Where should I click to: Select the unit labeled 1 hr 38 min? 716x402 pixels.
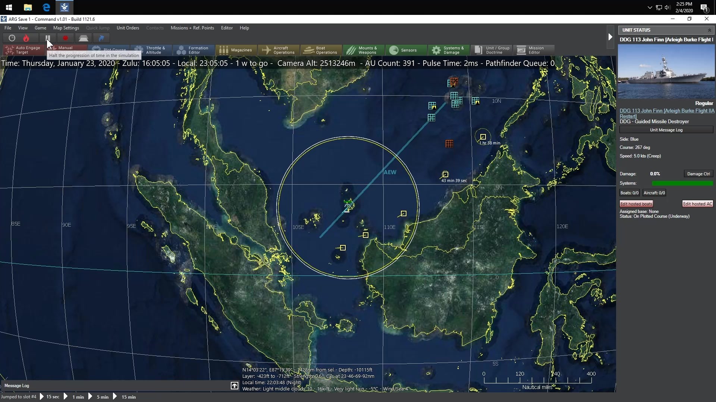[483, 137]
